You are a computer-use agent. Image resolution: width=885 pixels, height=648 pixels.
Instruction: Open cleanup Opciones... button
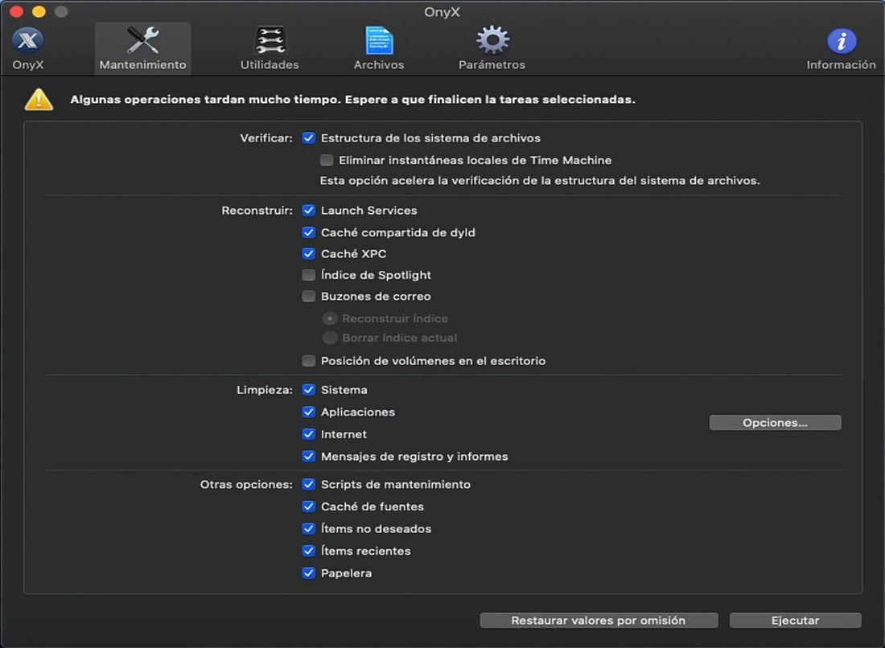[x=775, y=423]
